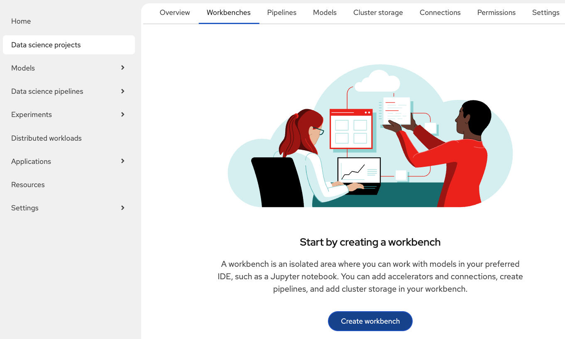Click the chevron arrow beside sidebar Models
The height and width of the screenshot is (339, 565).
coord(122,68)
